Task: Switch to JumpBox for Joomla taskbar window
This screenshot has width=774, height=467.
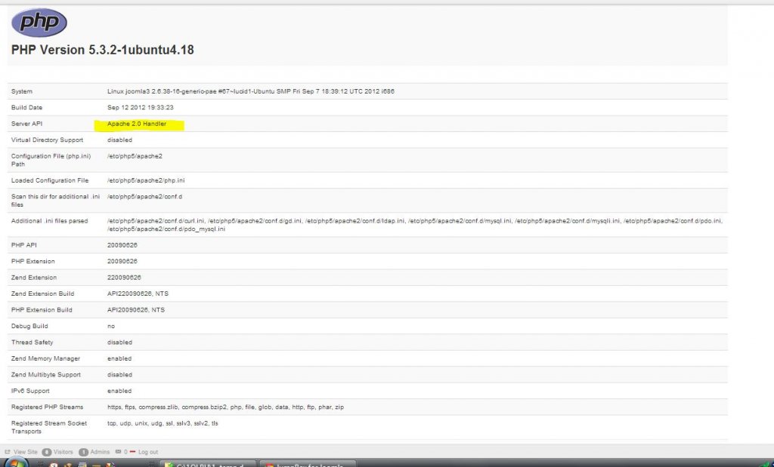Action: (x=308, y=464)
